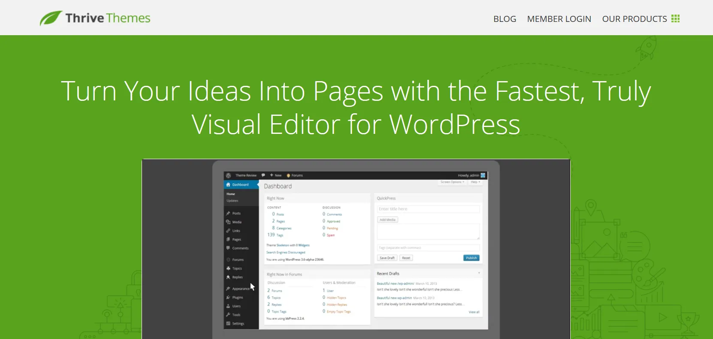Click the Add Media button

(x=388, y=220)
